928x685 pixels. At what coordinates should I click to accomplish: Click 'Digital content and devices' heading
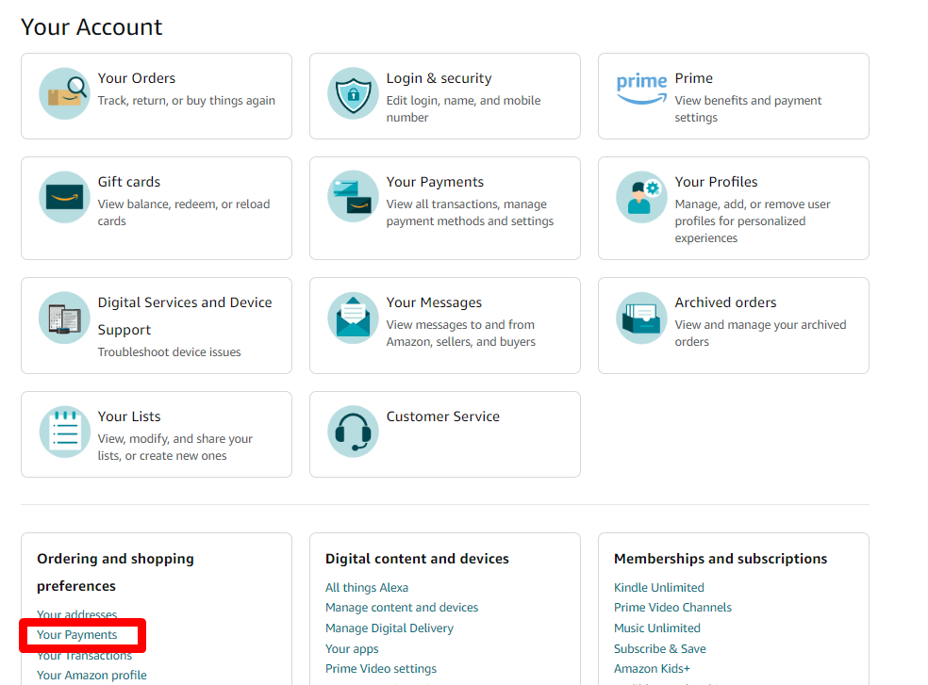(417, 559)
